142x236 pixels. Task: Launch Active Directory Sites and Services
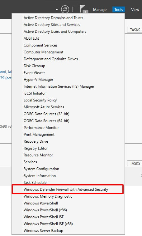click(x=68, y=25)
